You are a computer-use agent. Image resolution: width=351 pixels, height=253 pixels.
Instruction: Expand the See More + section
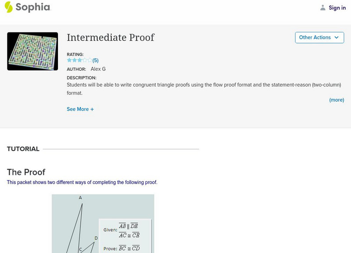80,109
